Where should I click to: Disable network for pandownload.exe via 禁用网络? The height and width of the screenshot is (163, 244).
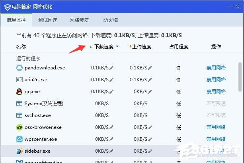click(x=216, y=68)
